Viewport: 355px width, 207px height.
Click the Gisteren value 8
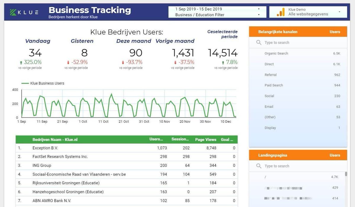tap(84, 53)
